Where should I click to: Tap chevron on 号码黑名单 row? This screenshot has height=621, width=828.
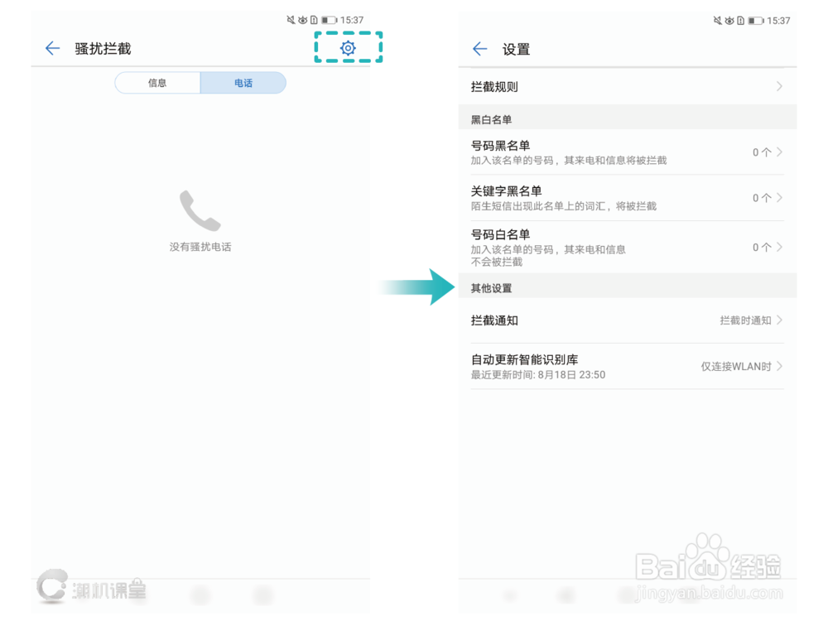pyautogui.click(x=779, y=152)
